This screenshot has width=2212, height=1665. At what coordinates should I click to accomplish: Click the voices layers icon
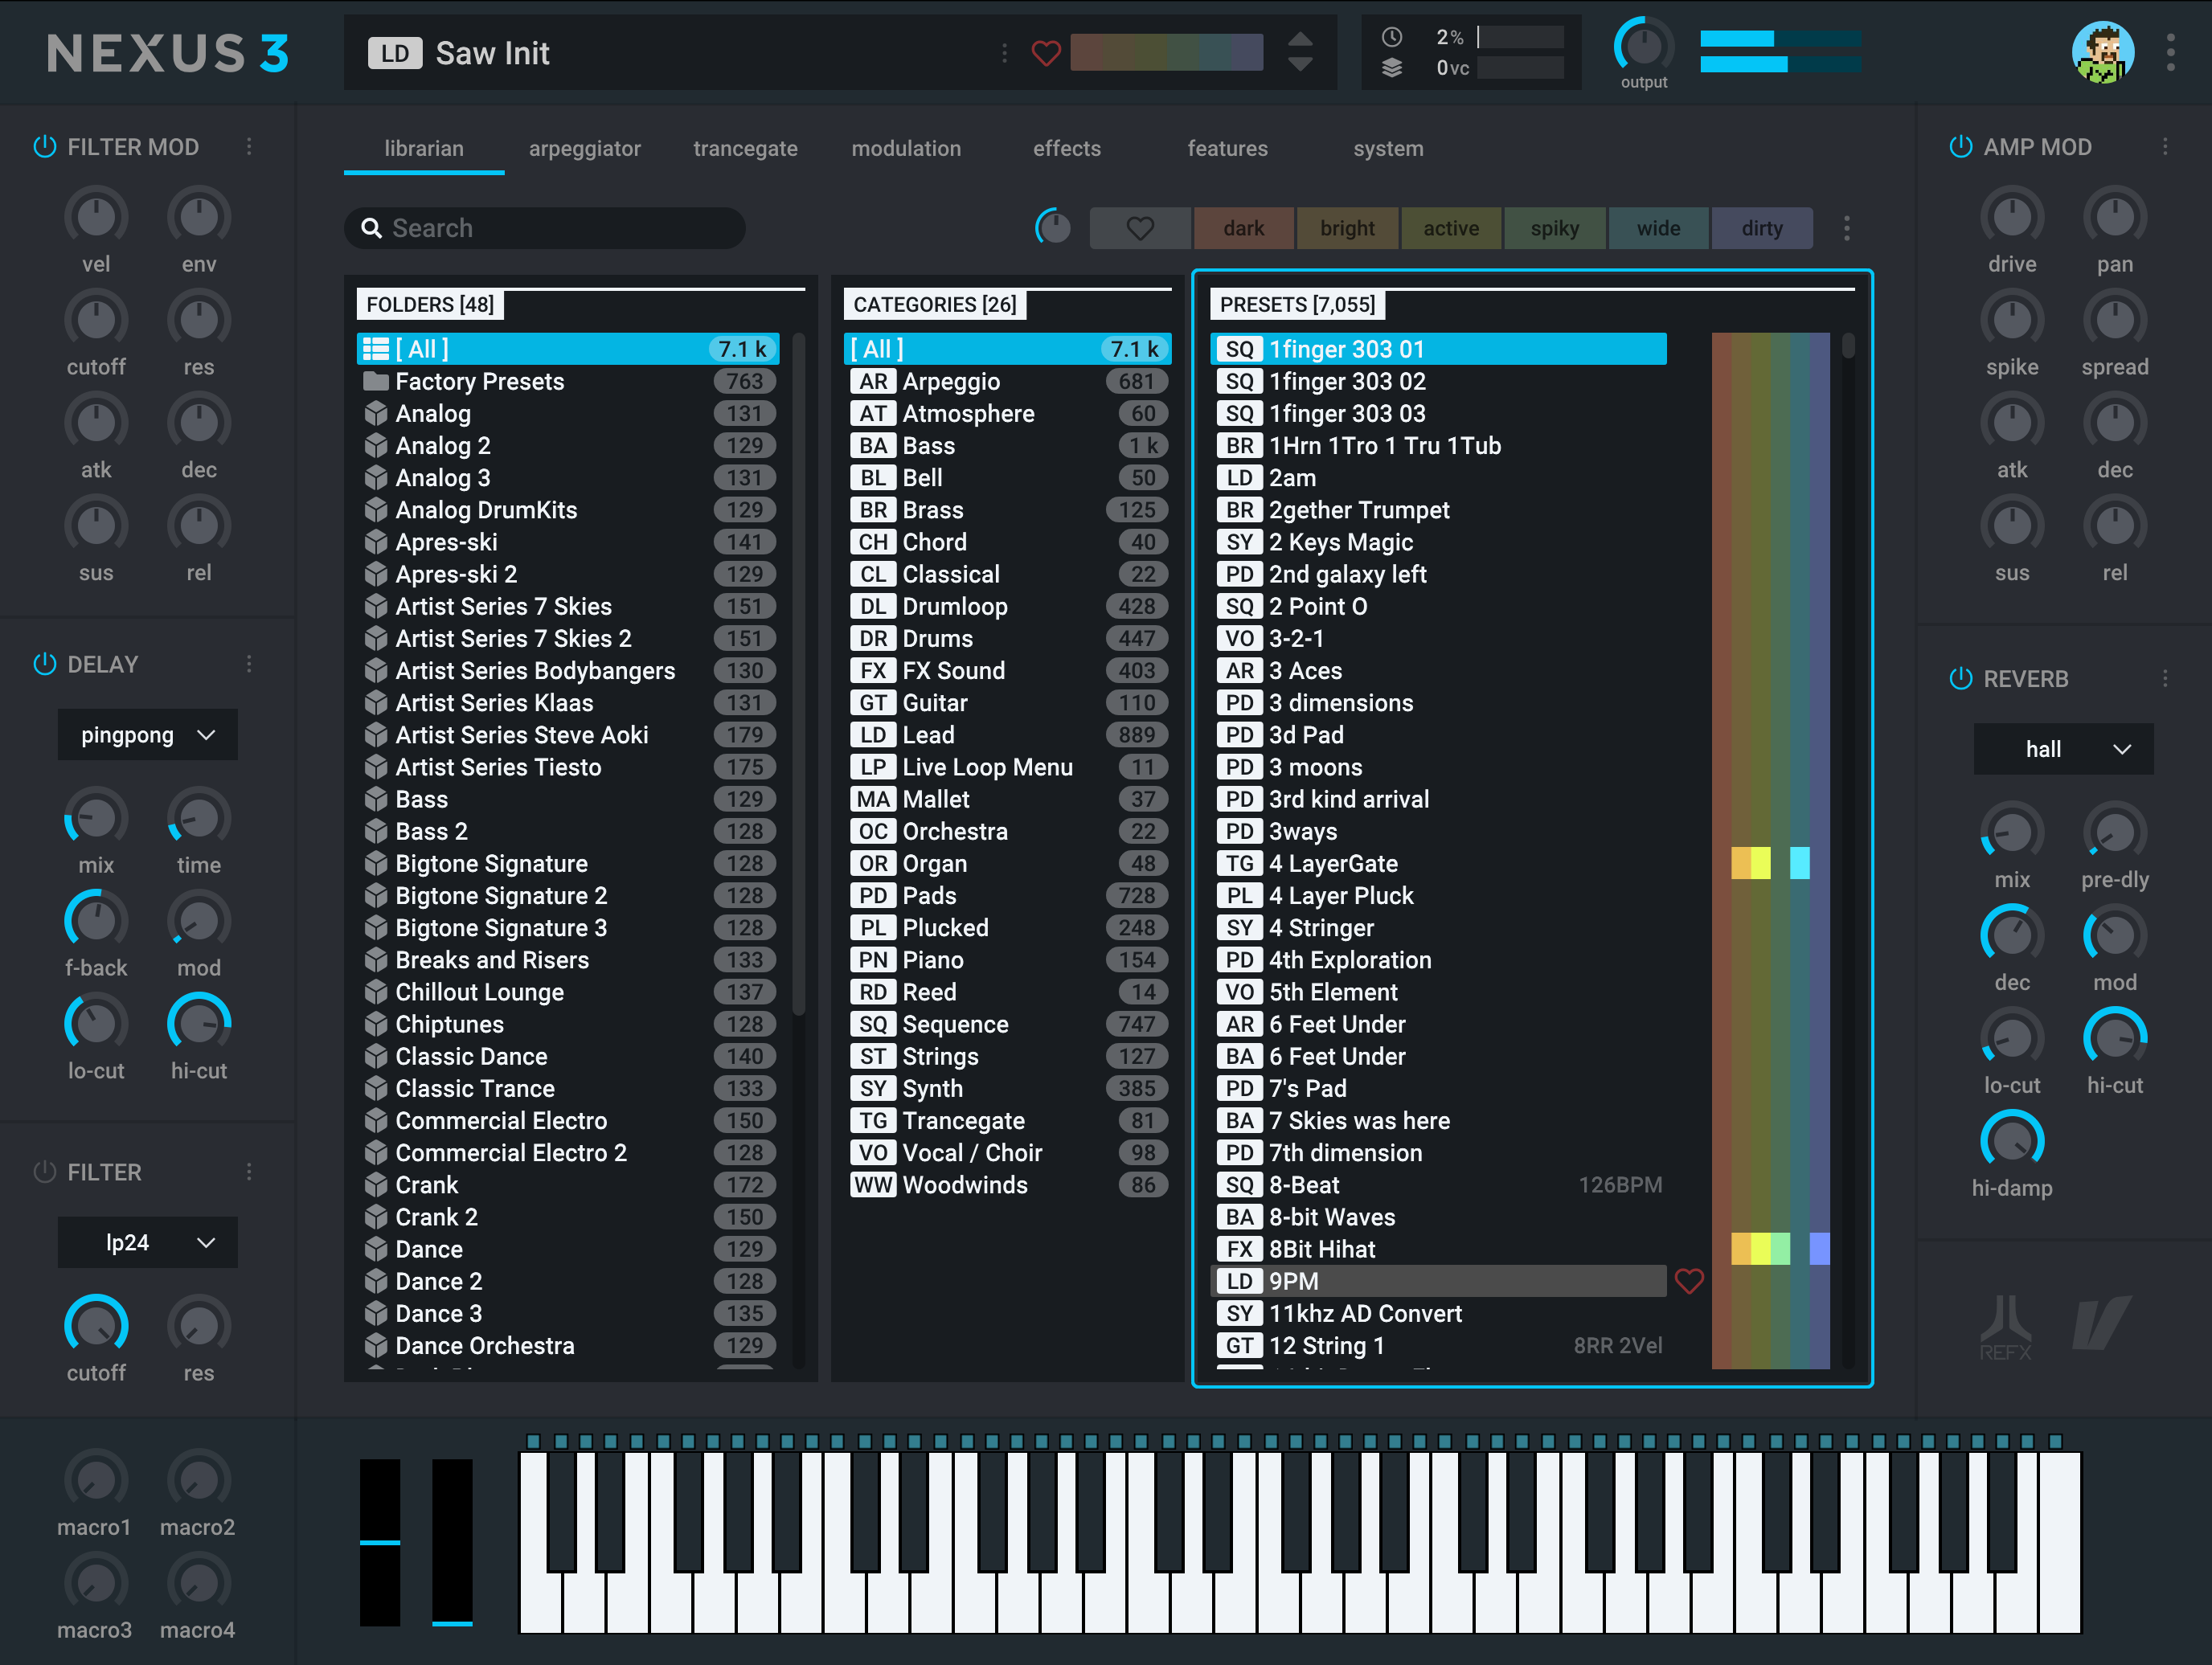pos(1391,68)
